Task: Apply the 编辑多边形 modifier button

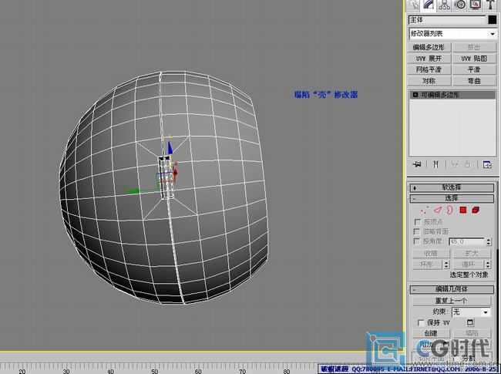Action: click(x=429, y=47)
